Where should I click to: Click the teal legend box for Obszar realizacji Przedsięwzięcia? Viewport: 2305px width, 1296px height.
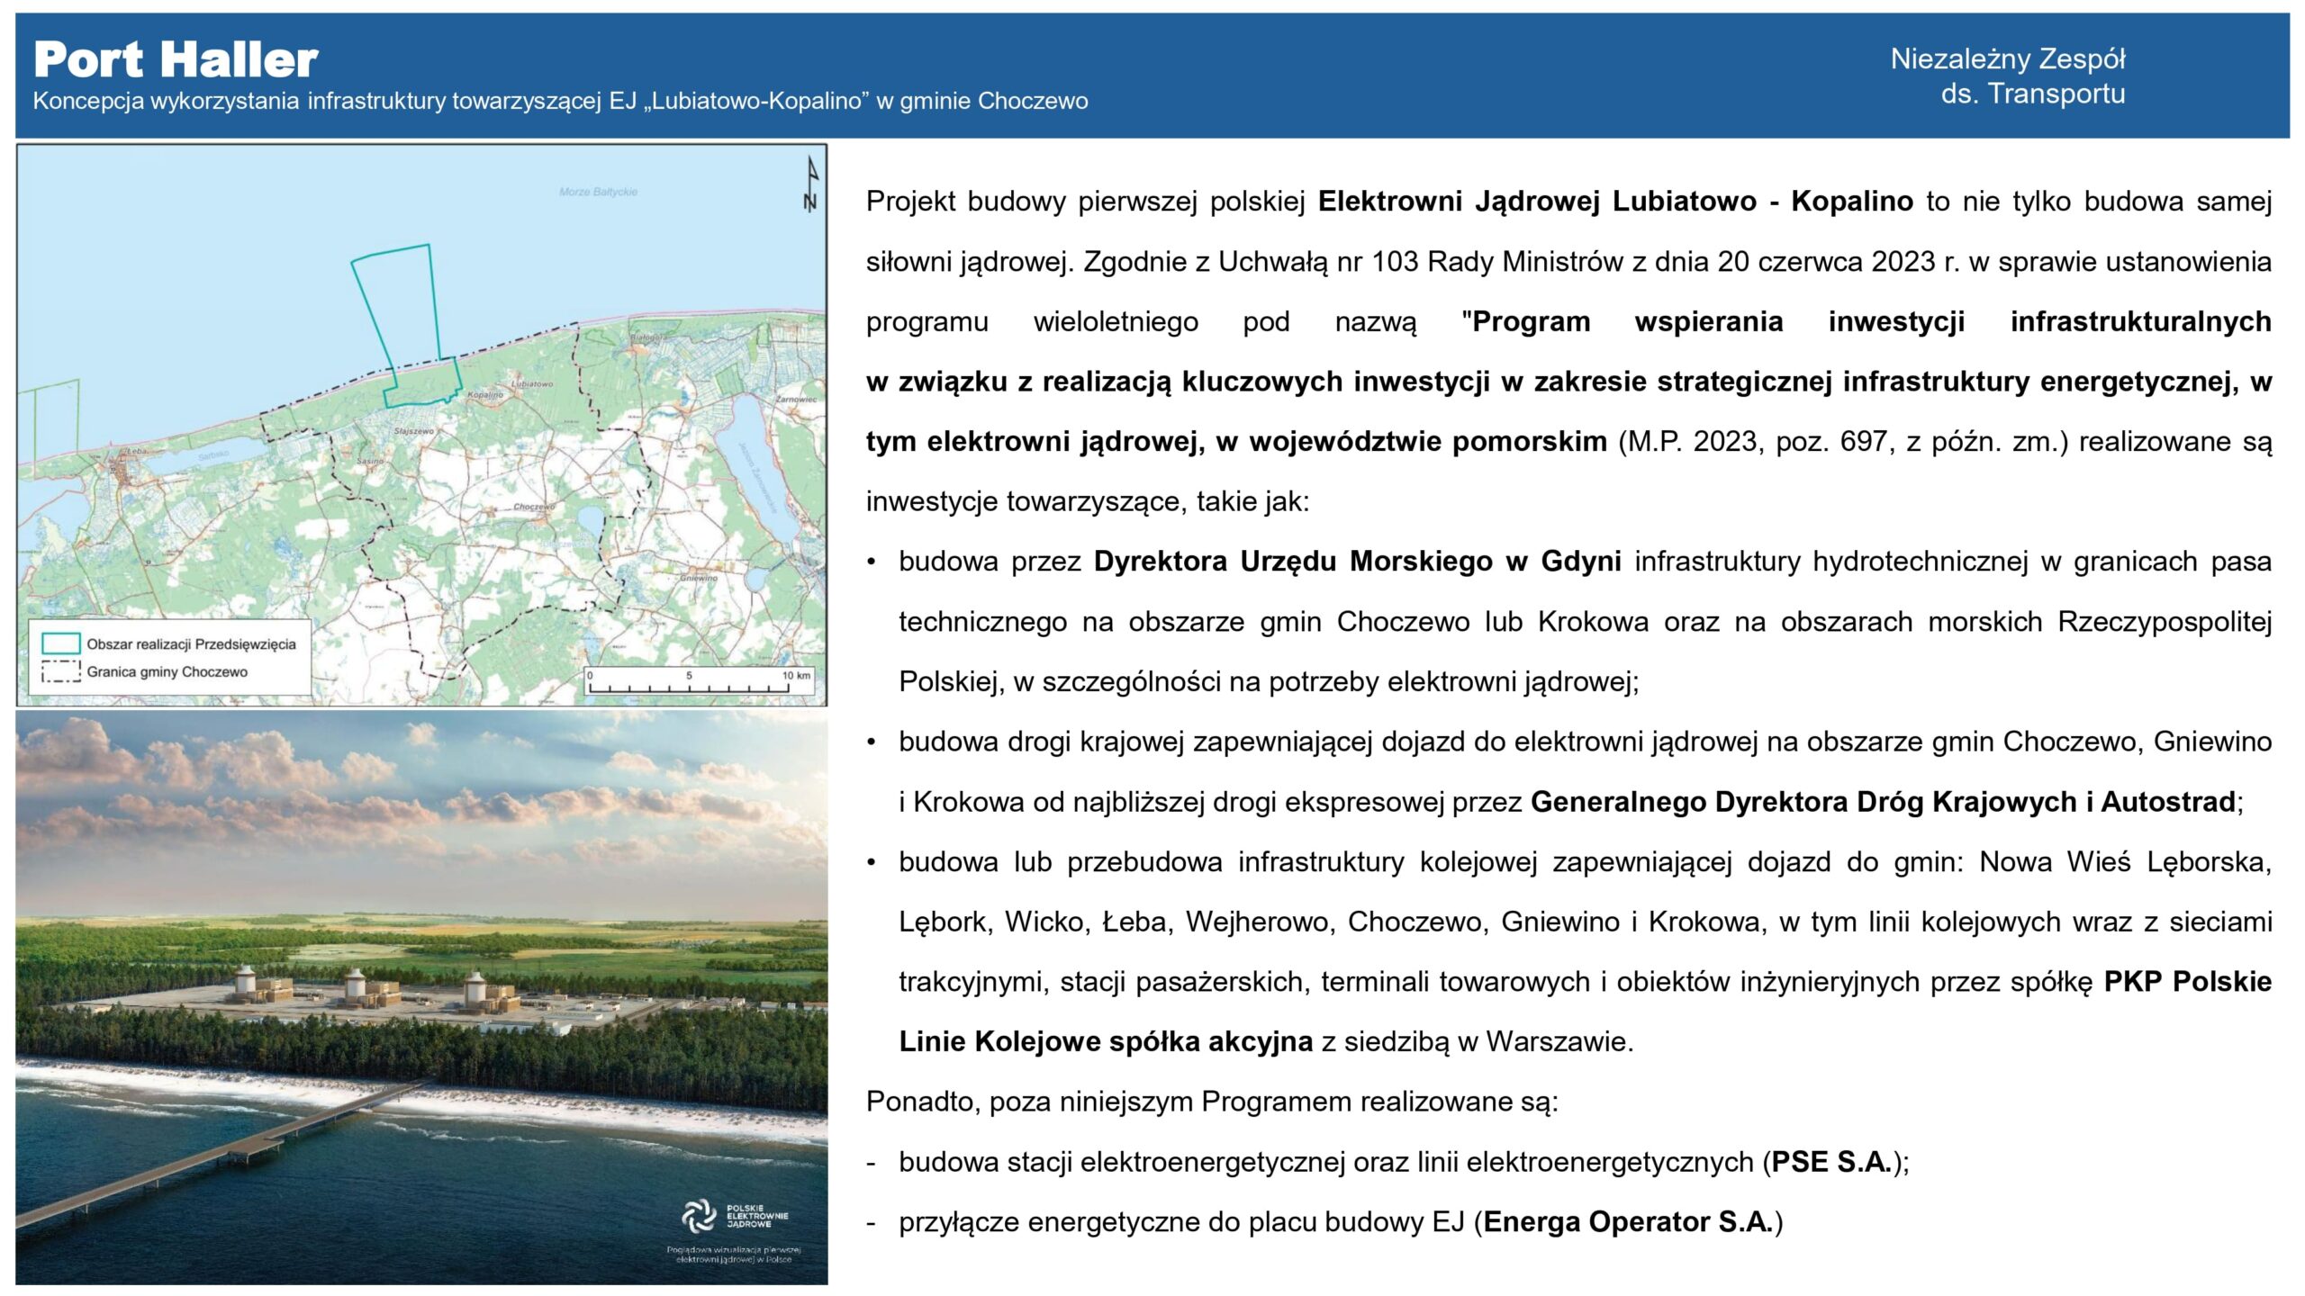tap(61, 643)
